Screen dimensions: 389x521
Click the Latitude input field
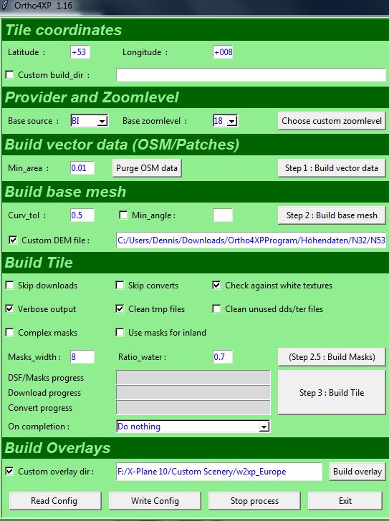pyautogui.click(x=80, y=52)
